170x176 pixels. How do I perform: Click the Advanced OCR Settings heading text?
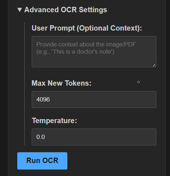(66, 10)
